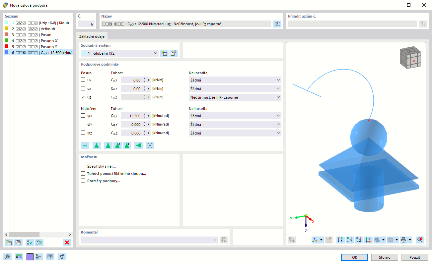Image resolution: width=432 pixels, height=265 pixels.
Task: Apply the roller support preset icon
Action: (108, 145)
